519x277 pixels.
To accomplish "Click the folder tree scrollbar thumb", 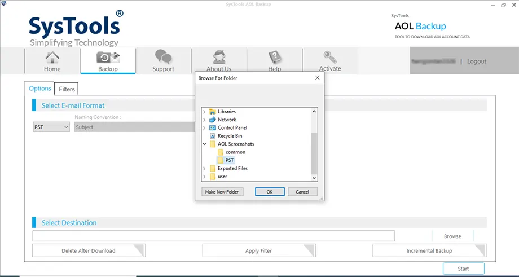I will (x=314, y=153).
